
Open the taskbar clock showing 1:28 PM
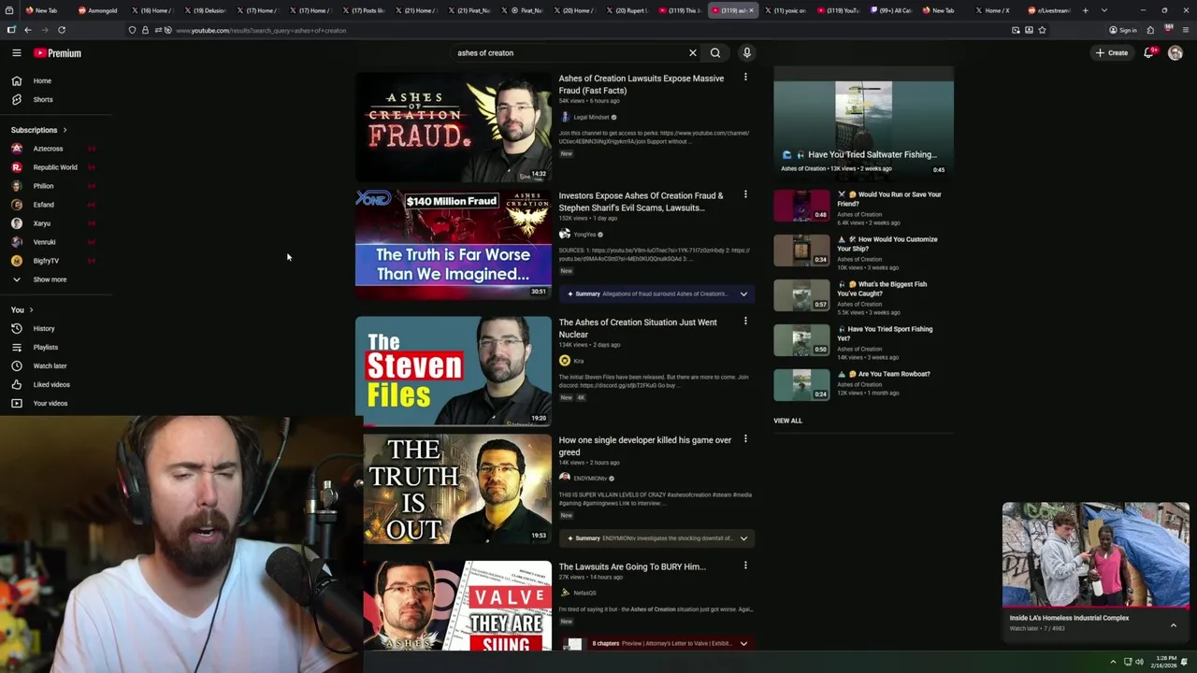pyautogui.click(x=1165, y=662)
